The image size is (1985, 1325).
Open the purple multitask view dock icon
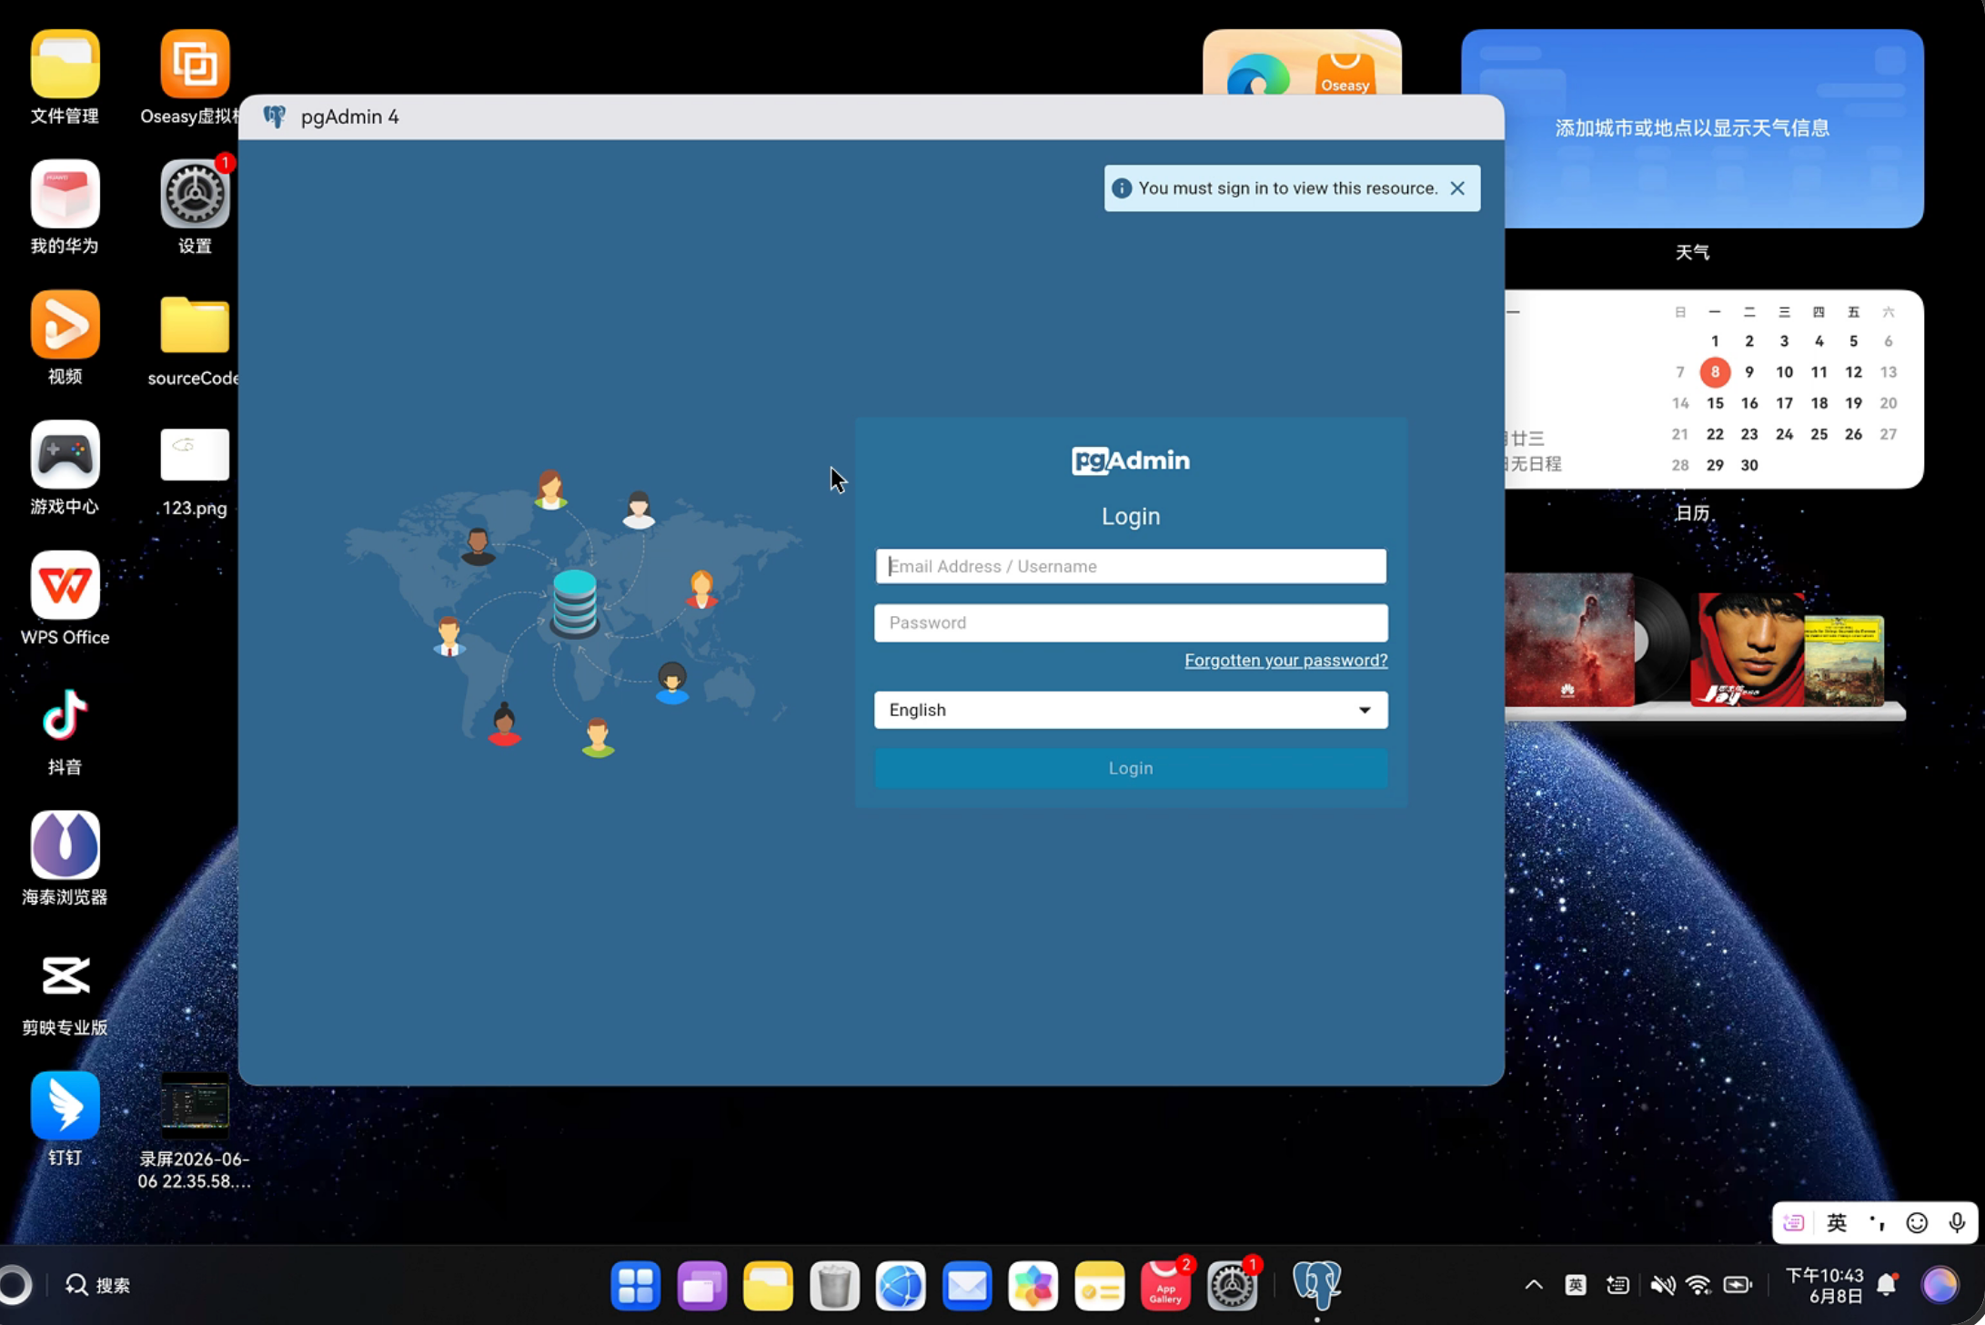[x=701, y=1286]
